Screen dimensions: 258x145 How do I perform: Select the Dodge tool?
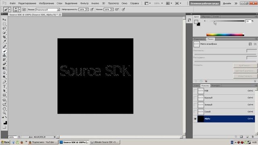[x=4, y=77]
